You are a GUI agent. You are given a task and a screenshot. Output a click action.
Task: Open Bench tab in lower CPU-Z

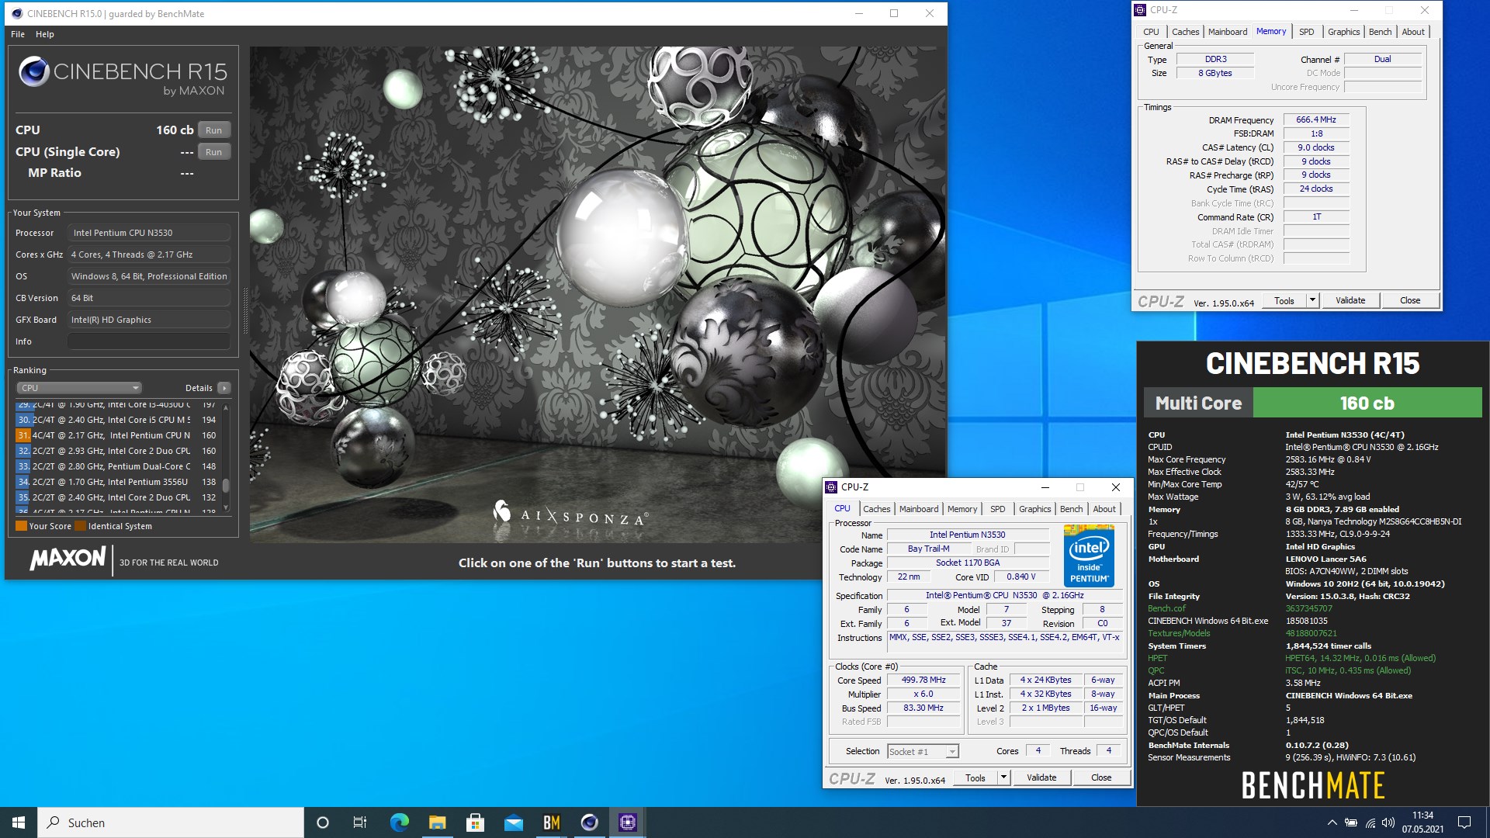pyautogui.click(x=1072, y=509)
